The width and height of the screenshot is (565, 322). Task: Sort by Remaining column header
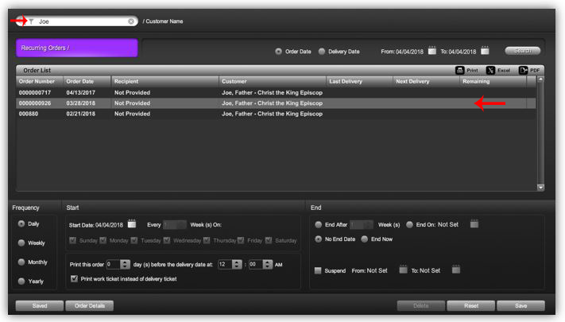(x=493, y=81)
